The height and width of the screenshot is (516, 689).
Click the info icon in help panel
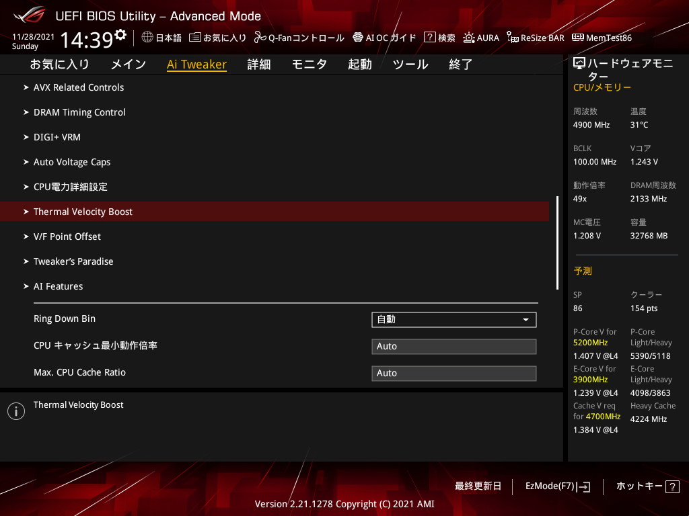point(16,411)
